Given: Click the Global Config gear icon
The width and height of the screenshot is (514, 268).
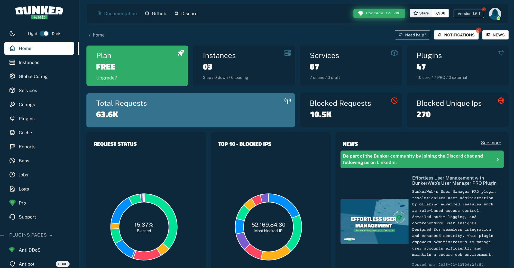Looking at the screenshot, I should (12, 76).
